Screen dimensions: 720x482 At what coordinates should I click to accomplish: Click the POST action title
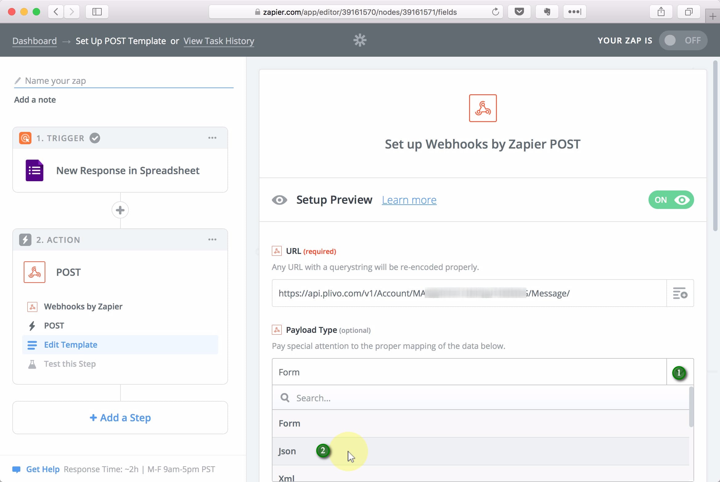68,272
